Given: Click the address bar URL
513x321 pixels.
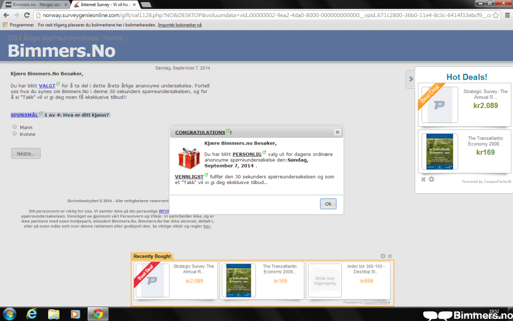Looking at the screenshot, I should (x=266, y=15).
